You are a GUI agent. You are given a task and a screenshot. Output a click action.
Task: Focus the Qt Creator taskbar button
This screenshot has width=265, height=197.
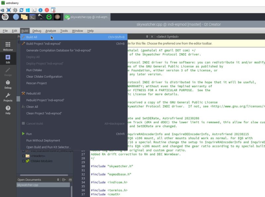[87, 17]
